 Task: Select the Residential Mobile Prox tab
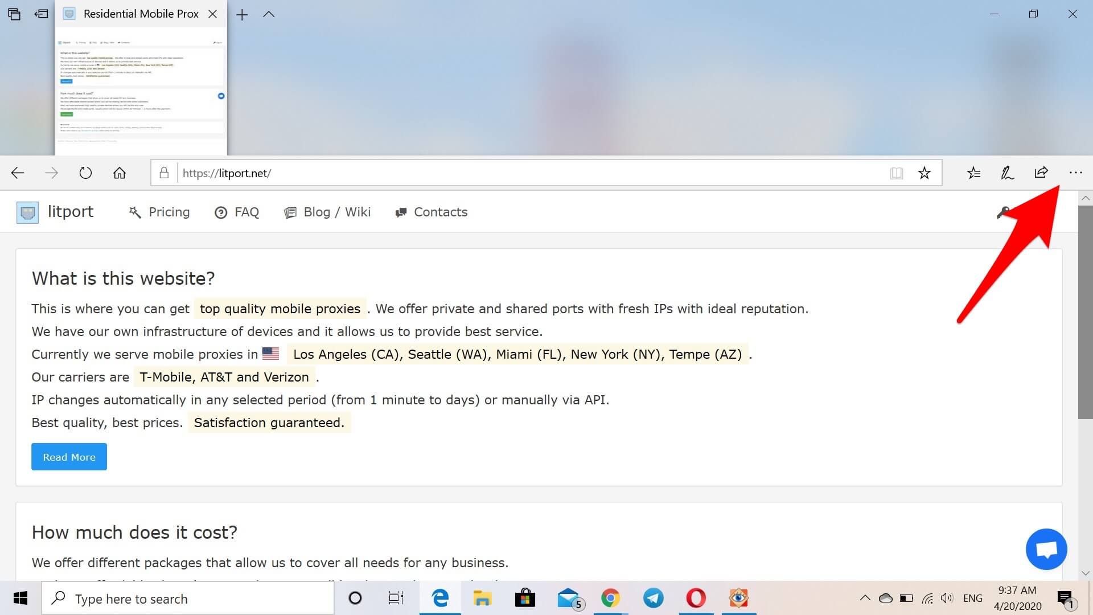141,14
